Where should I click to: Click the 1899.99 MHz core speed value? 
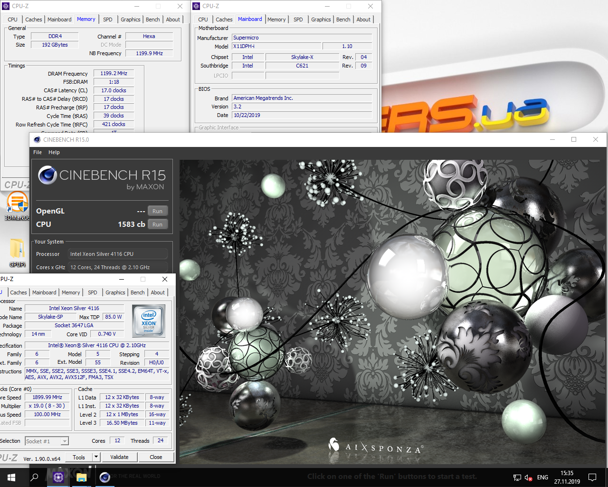(x=47, y=397)
